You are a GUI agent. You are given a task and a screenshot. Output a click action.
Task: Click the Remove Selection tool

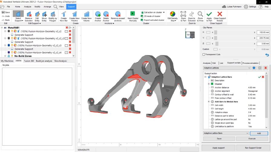point(29,16)
